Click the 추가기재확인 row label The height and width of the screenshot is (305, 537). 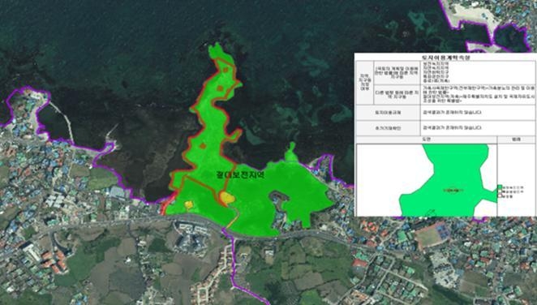[388, 128]
